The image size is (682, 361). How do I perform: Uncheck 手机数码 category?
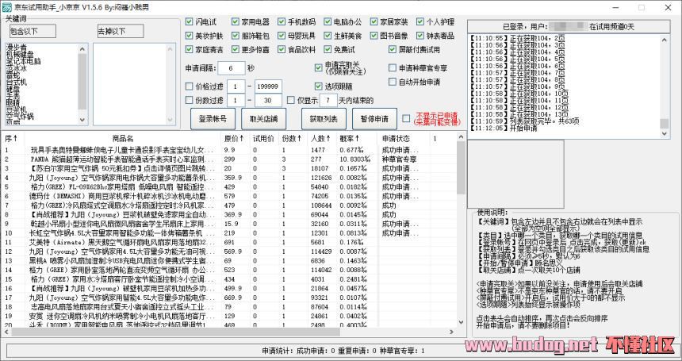[282, 21]
